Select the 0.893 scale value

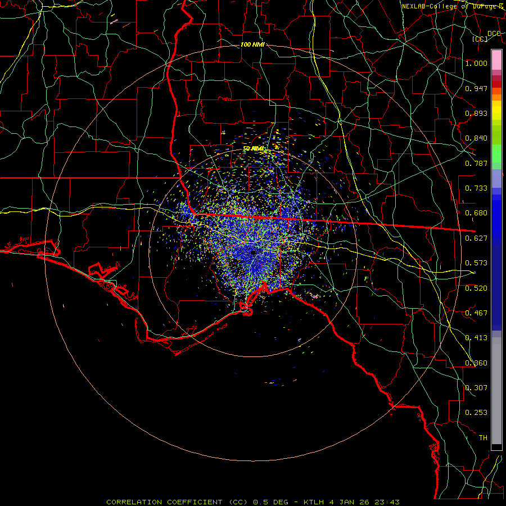(476, 113)
